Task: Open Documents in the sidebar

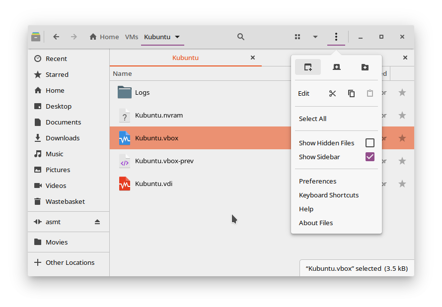Action: click(69, 122)
